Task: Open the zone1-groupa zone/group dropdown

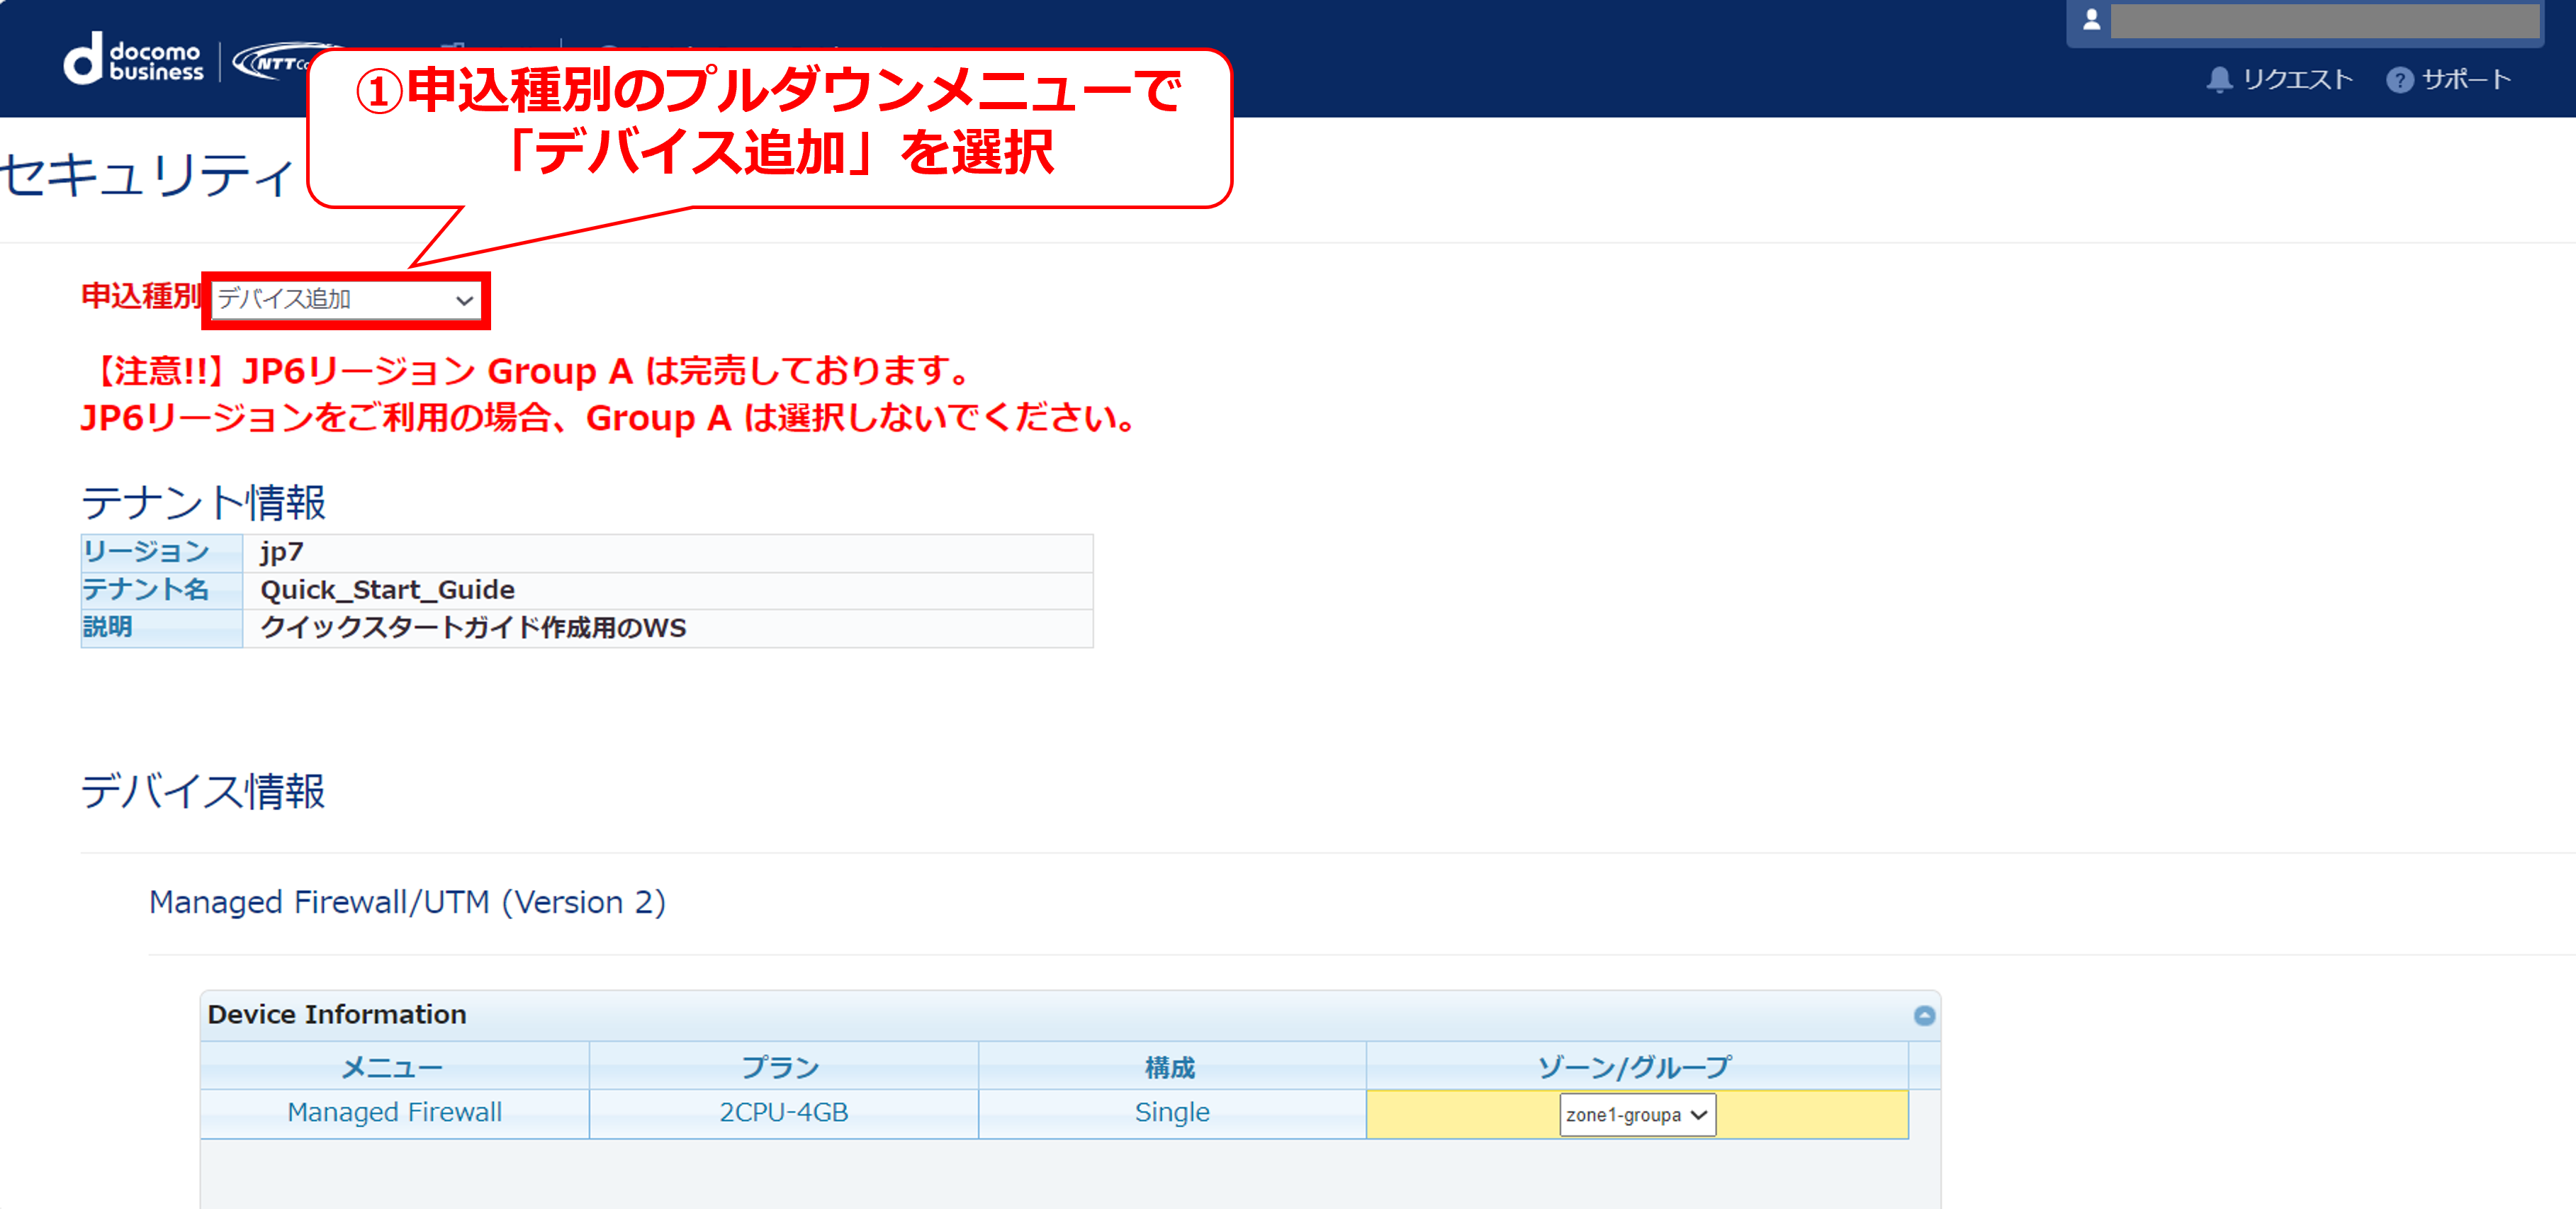Action: (1637, 1114)
